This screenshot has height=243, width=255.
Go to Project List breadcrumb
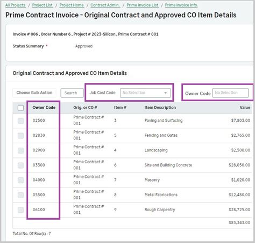tap(42, 5)
